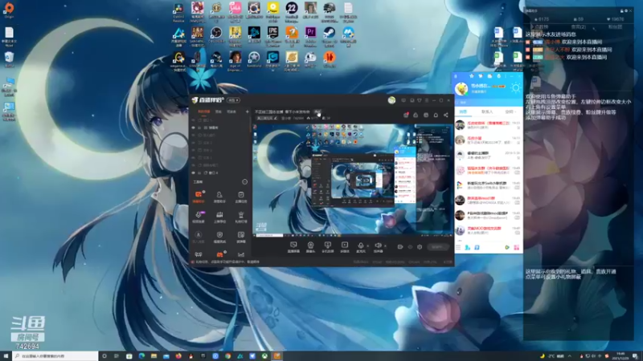Screen dimensions: 643x361
Task: Collapse the toolbox section with minus circle
Action: pyautogui.click(x=245, y=182)
